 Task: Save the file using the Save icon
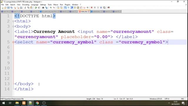coord(8,8)
